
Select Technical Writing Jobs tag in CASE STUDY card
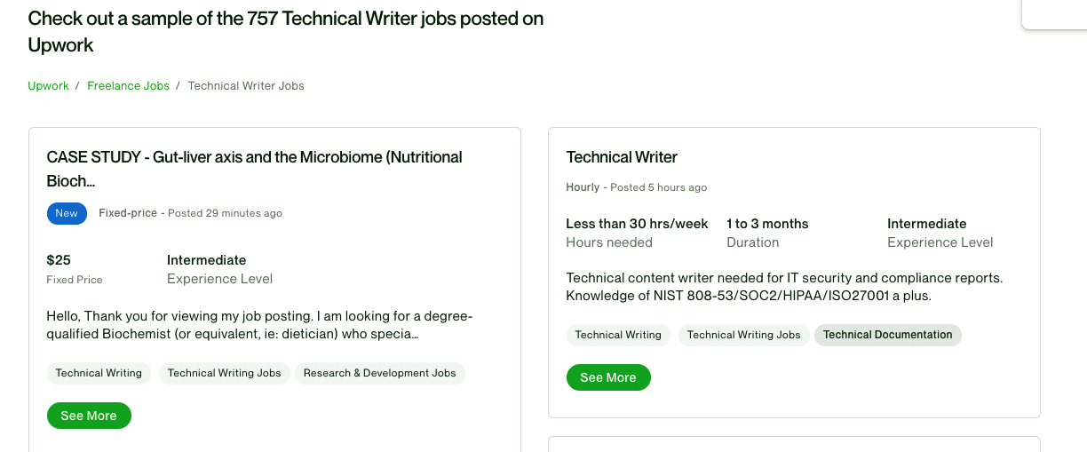click(x=224, y=373)
